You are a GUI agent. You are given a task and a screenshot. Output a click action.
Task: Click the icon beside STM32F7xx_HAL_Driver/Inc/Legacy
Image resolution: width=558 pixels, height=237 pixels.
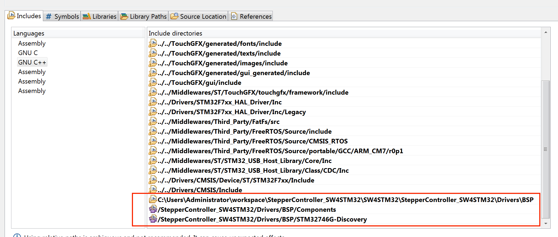153,112
